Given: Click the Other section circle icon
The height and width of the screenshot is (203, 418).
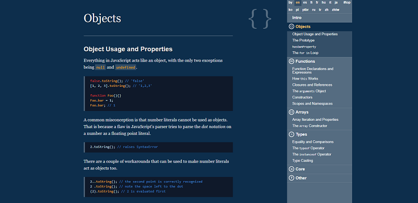Looking at the screenshot, I should (x=292, y=178).
